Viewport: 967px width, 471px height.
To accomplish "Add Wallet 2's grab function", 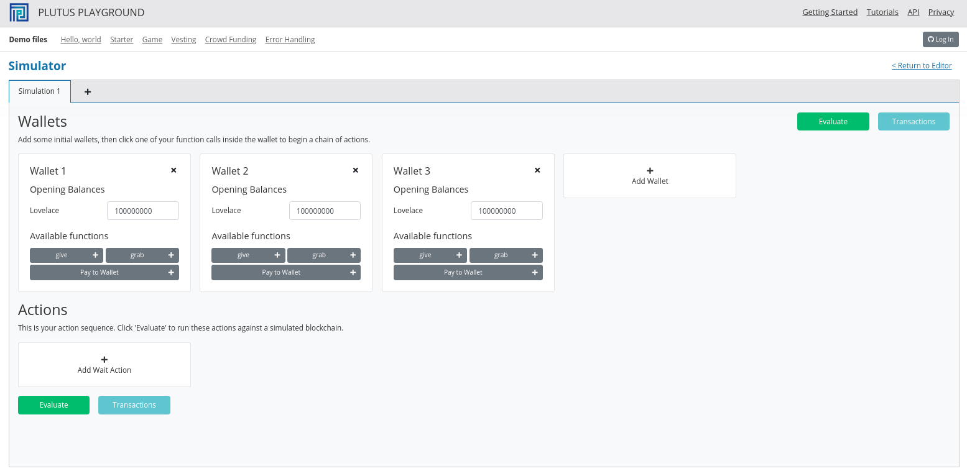I will click(x=323, y=255).
